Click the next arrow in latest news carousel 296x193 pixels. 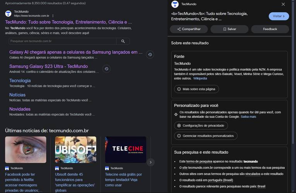click(151, 162)
